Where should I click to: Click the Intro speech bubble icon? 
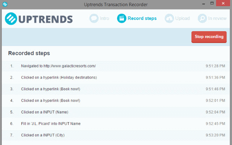94,18
